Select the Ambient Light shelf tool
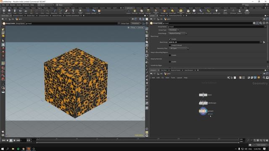 point(216,11)
